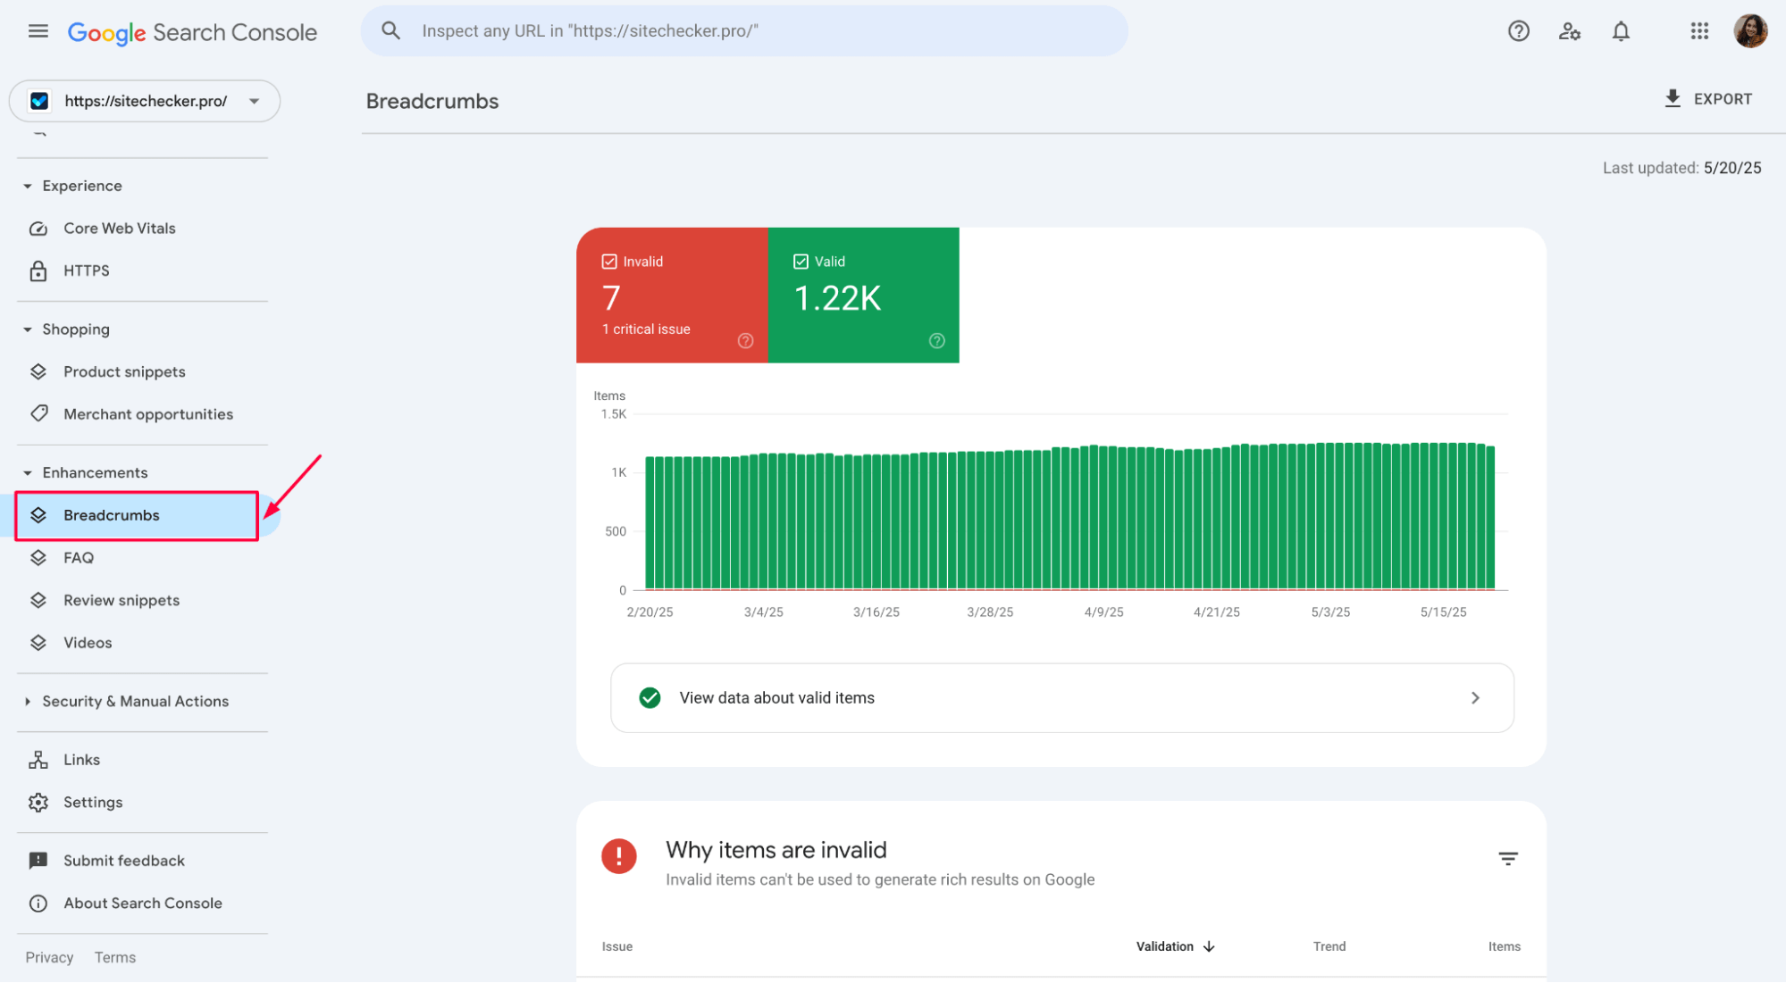1786x983 pixels.
Task: Collapse the Shopping section
Action: coord(26,329)
